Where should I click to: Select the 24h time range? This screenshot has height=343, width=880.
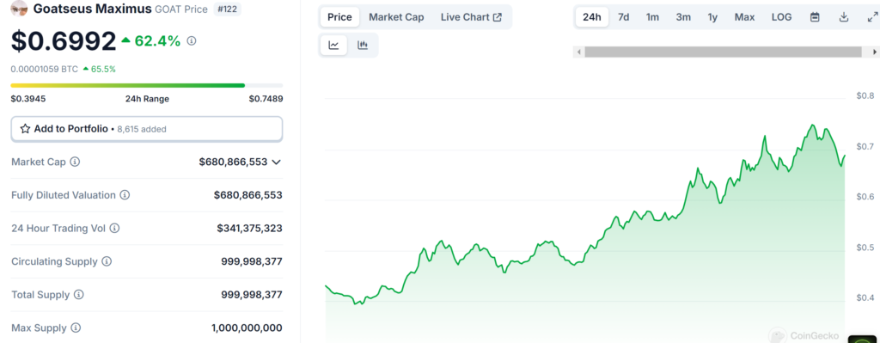tap(591, 17)
